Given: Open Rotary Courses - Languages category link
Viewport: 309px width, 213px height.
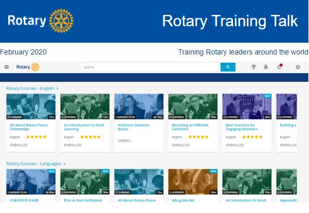Looking at the screenshot, I should pos(34,164).
